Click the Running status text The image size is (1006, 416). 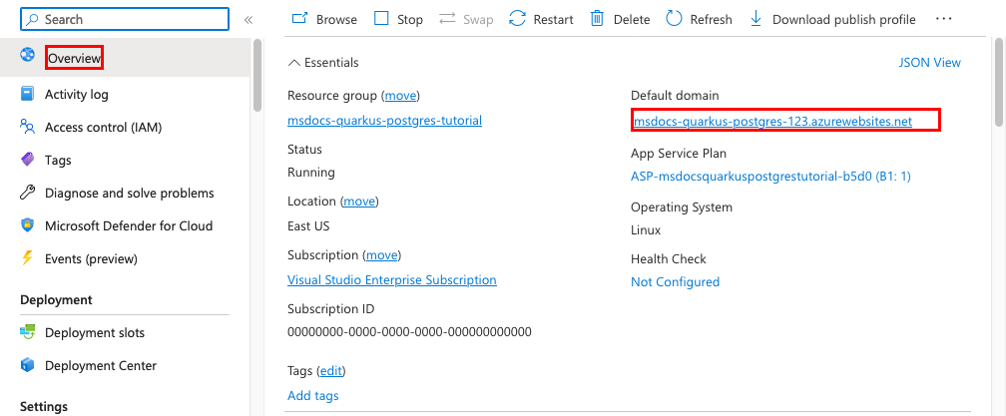point(311,173)
